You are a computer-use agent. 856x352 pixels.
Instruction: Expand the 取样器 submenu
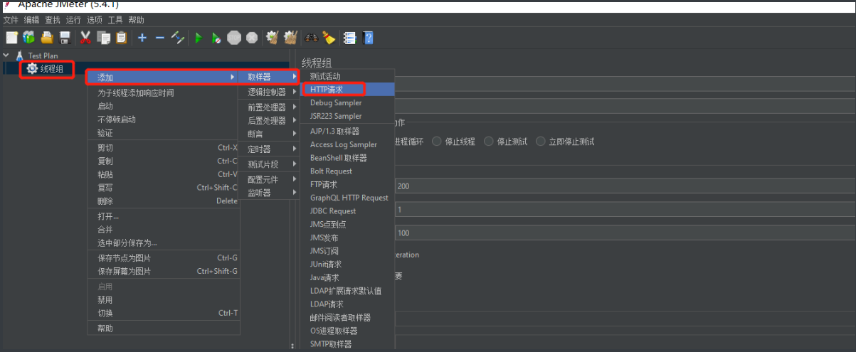pyautogui.click(x=270, y=77)
